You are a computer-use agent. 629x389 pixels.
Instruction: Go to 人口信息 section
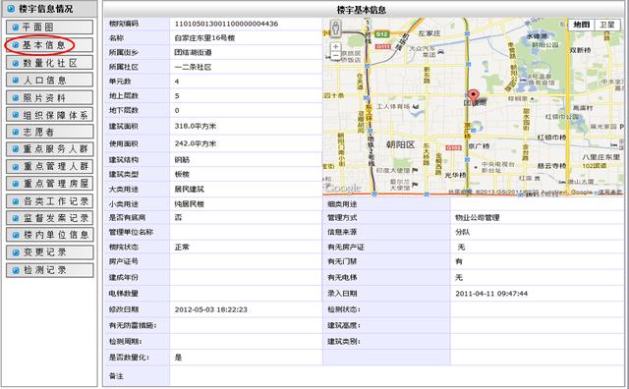pos(49,81)
